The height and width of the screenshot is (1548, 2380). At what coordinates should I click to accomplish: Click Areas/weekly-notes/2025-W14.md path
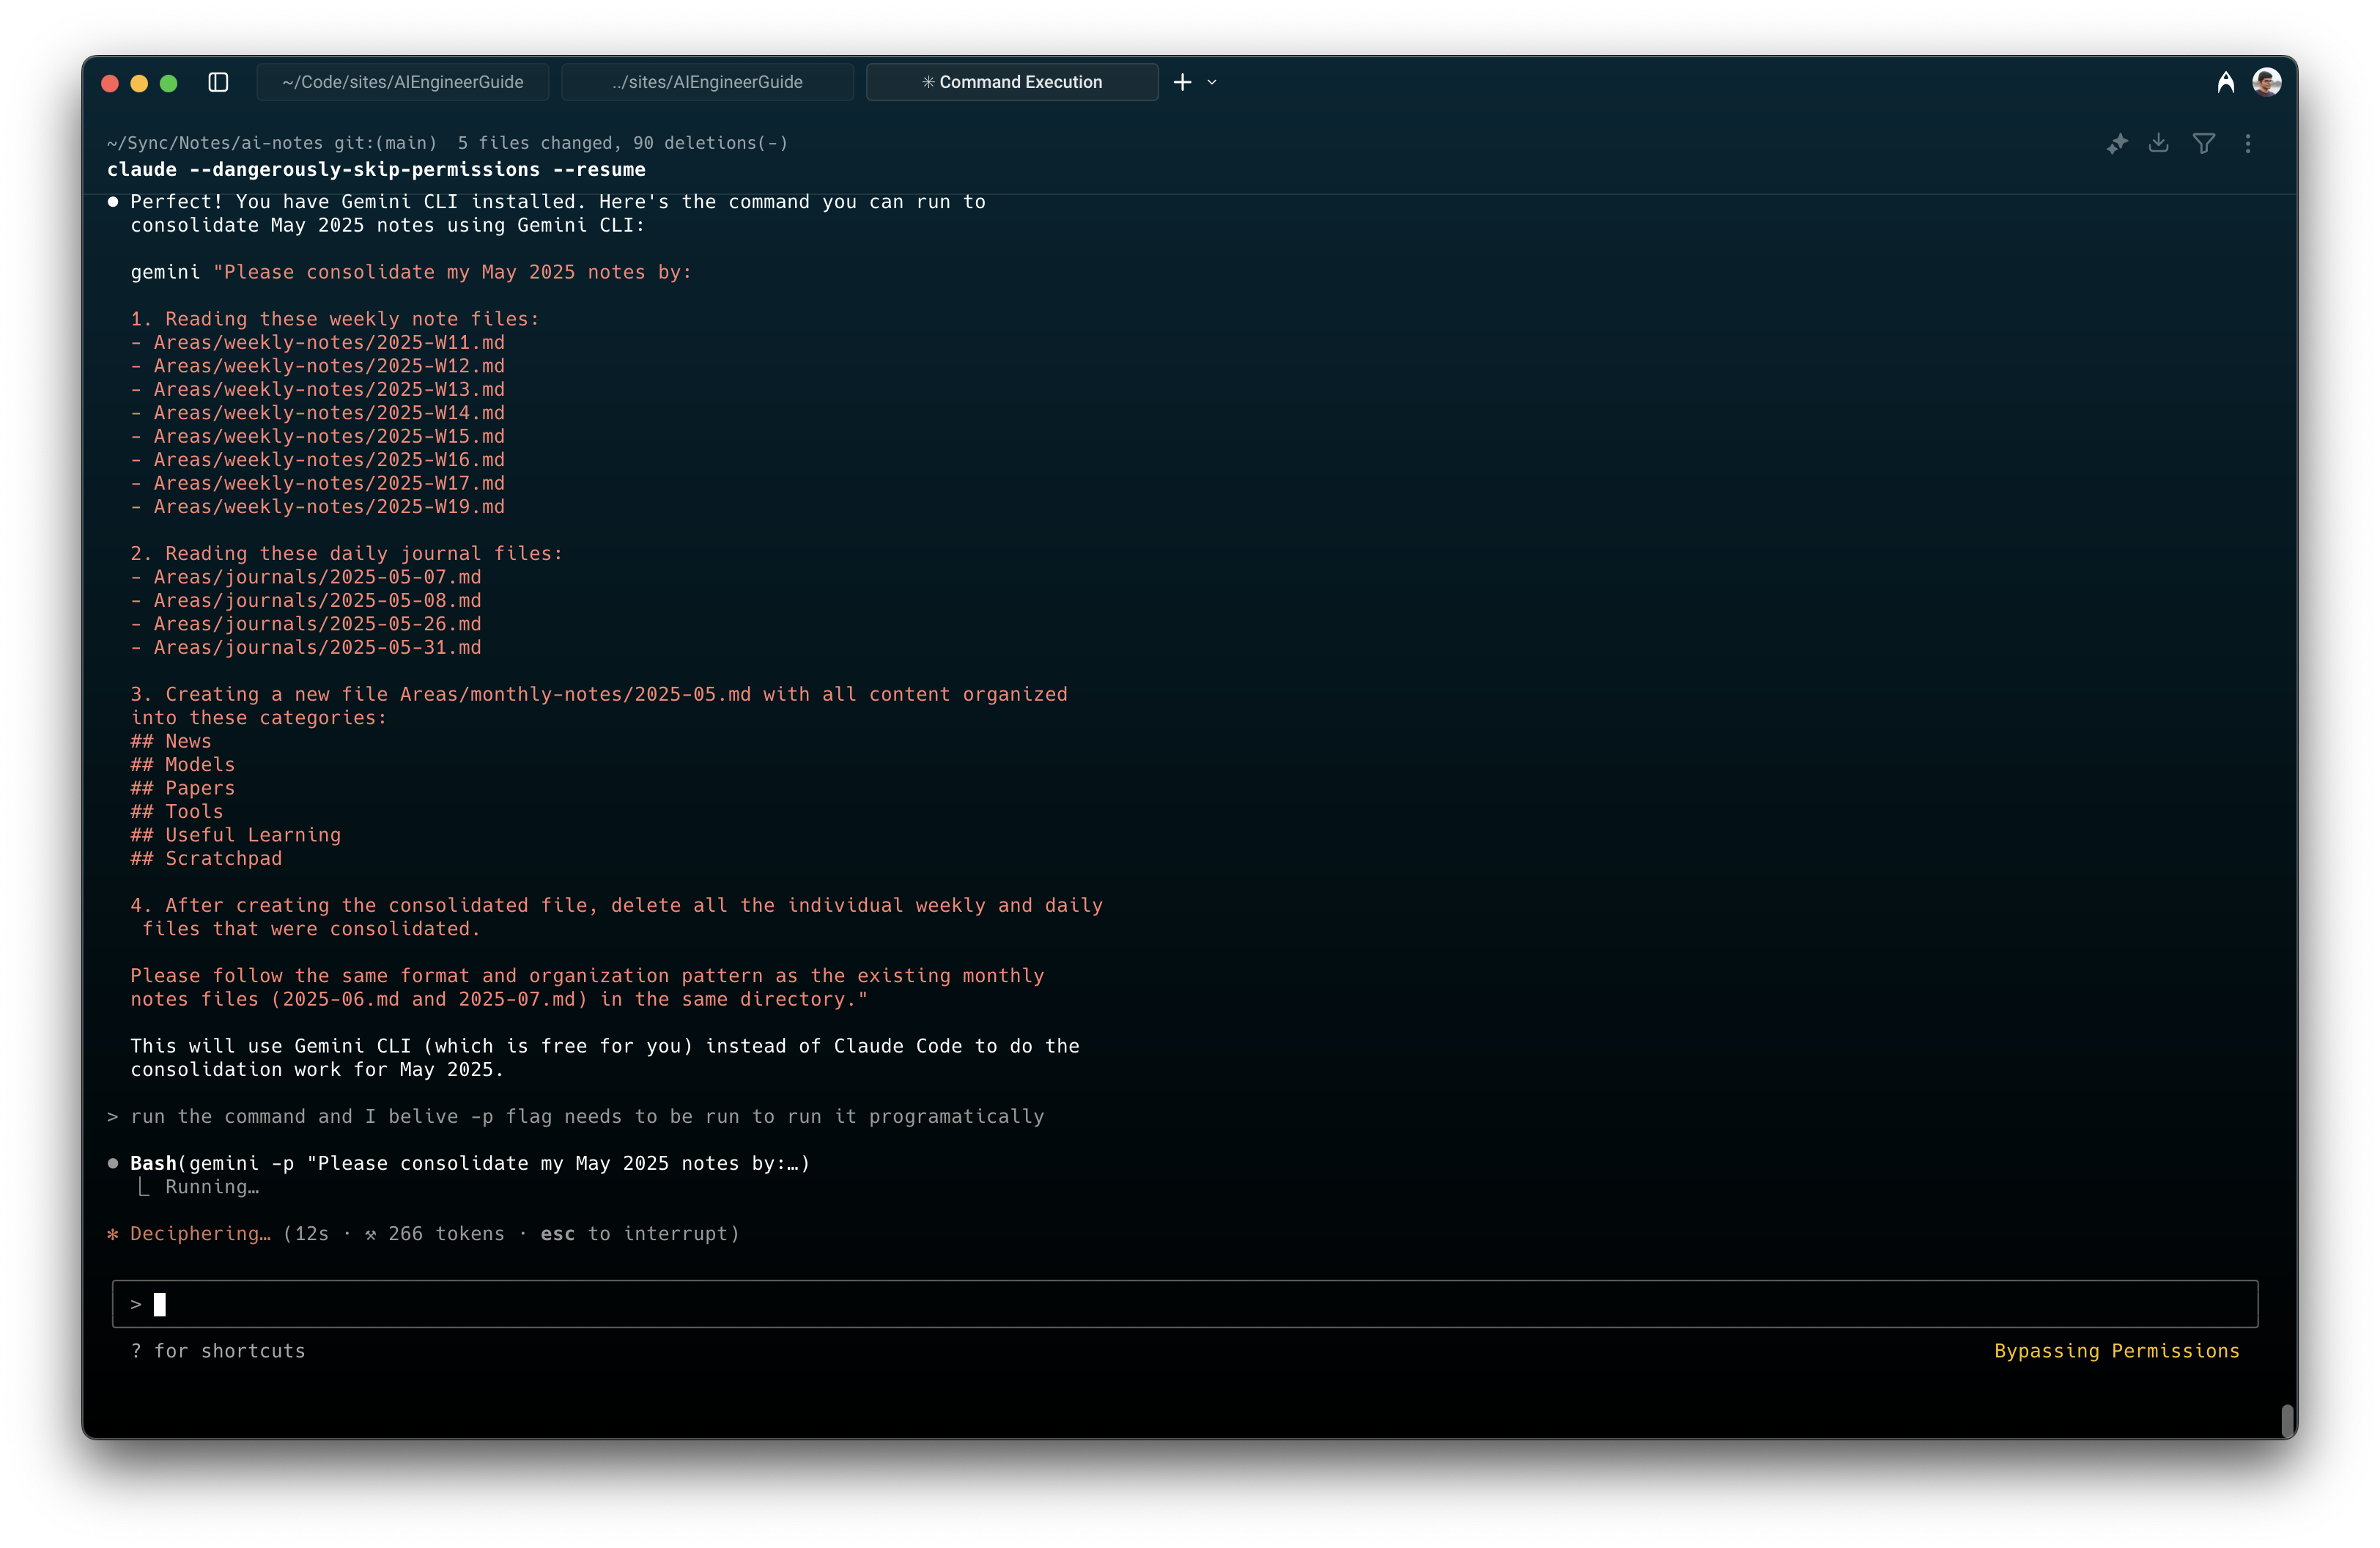click(x=329, y=413)
